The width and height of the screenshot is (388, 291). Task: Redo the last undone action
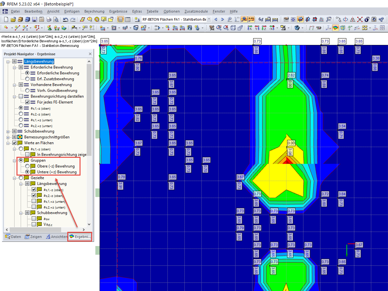point(73,19)
